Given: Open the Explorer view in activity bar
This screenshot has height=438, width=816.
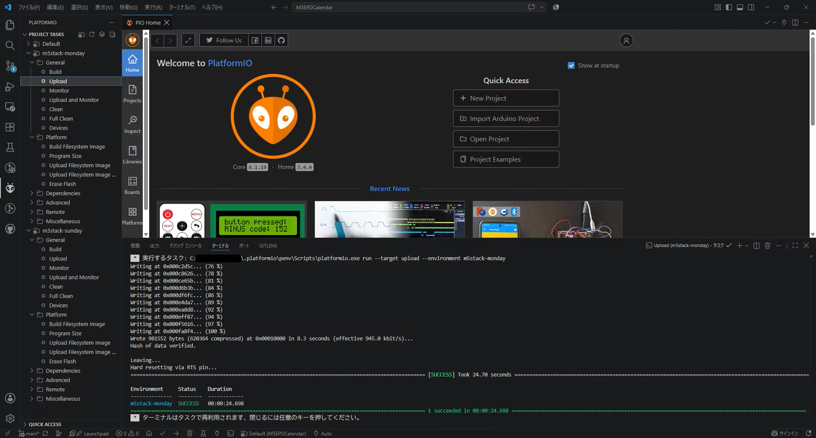Looking at the screenshot, I should pos(10,25).
